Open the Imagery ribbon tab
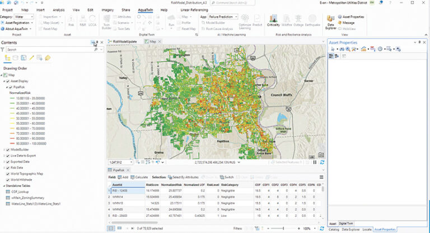This screenshot has width=430, height=233. pyautogui.click(x=107, y=10)
